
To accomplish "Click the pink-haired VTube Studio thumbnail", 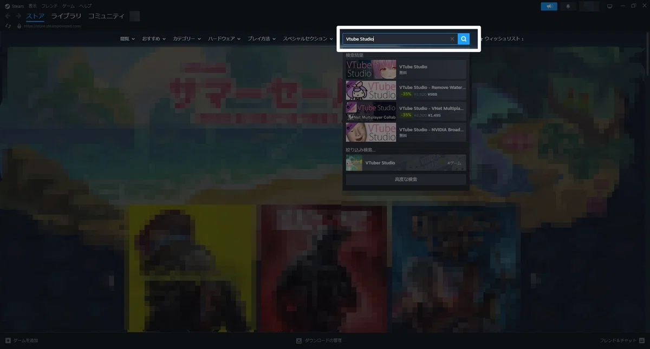I will 371,69.
